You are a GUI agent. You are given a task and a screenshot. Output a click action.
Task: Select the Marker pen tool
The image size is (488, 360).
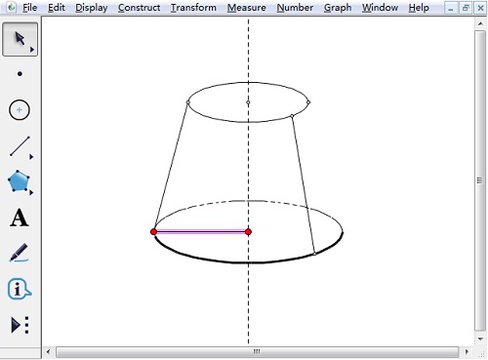[x=19, y=253]
